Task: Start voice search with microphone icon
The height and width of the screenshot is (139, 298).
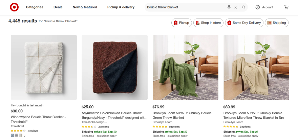Action: click(x=229, y=7)
